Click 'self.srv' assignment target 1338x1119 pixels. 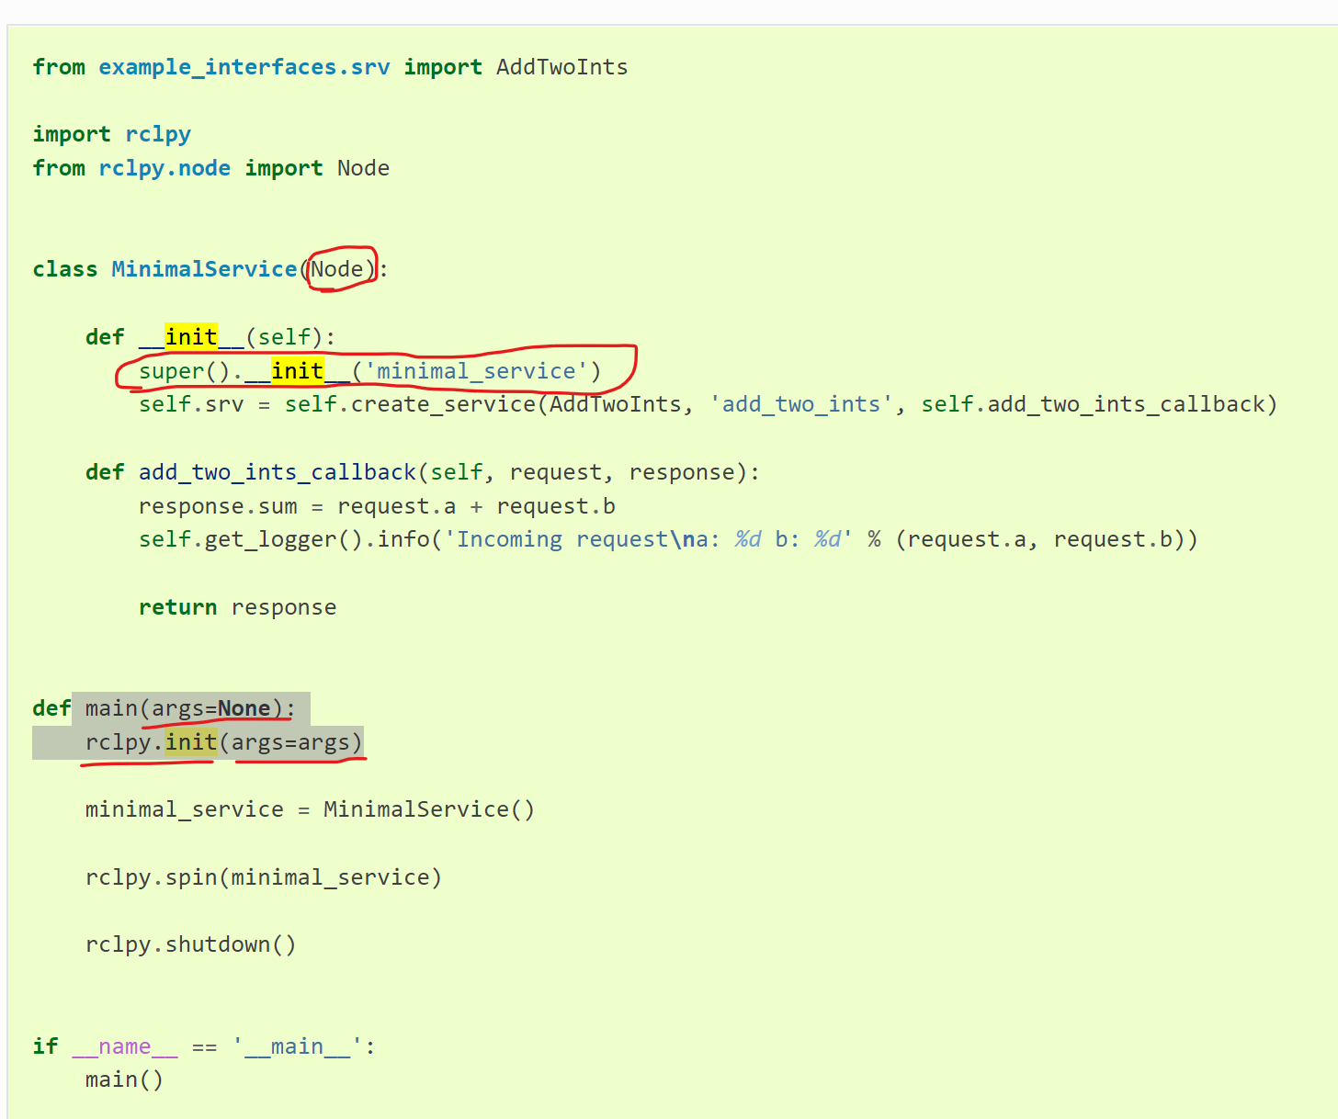click(191, 404)
